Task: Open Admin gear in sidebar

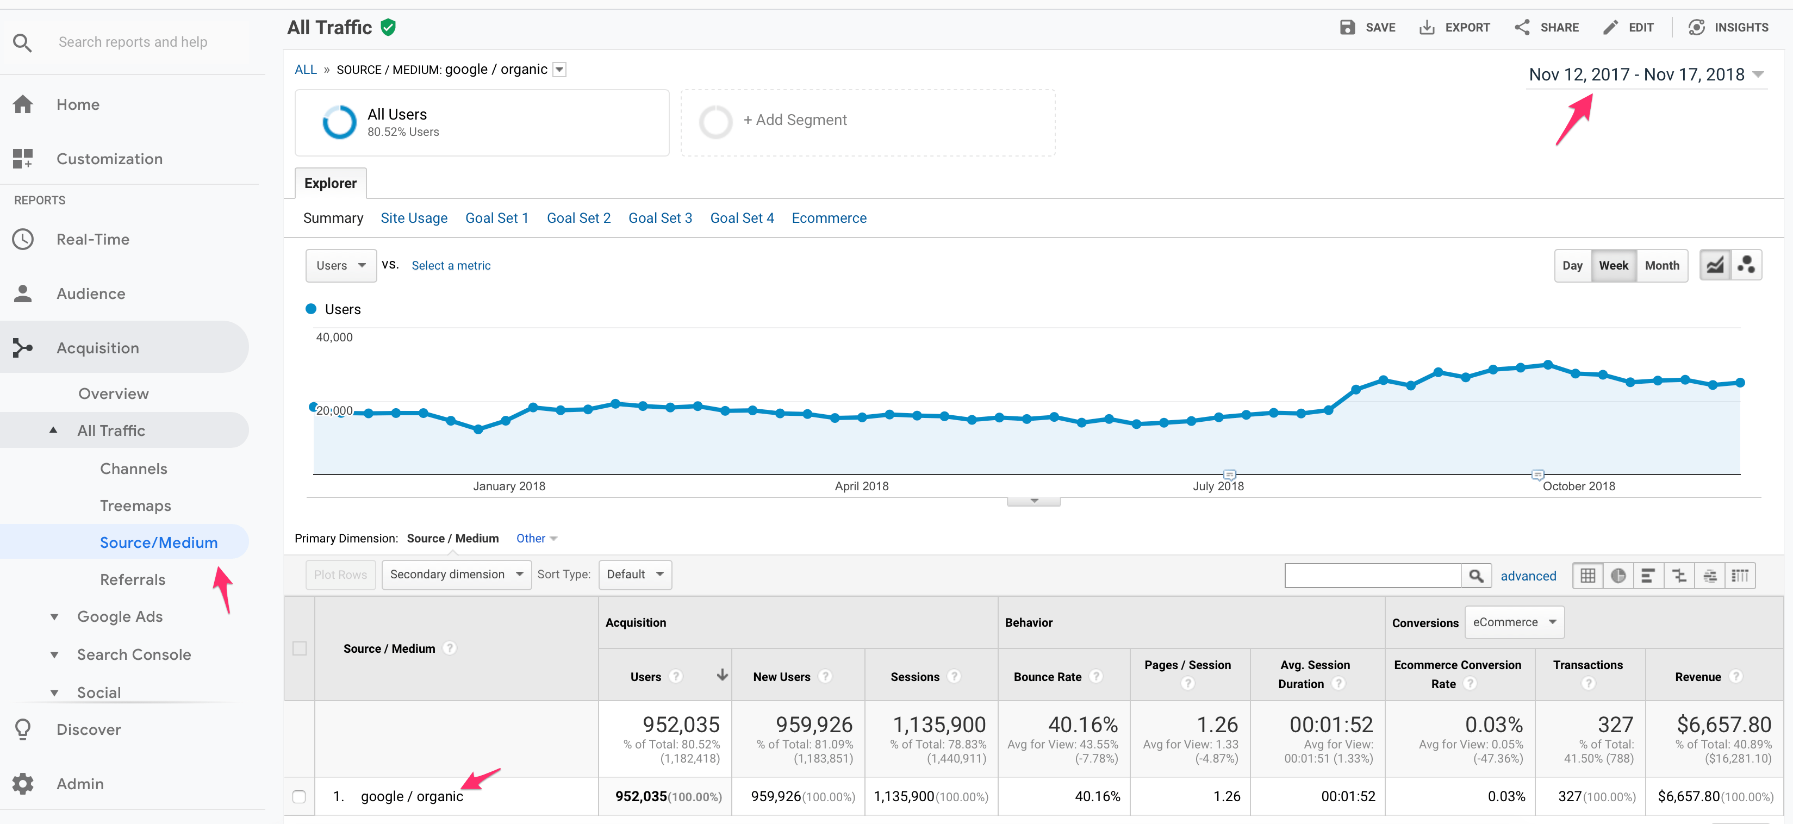Action: pos(23,784)
